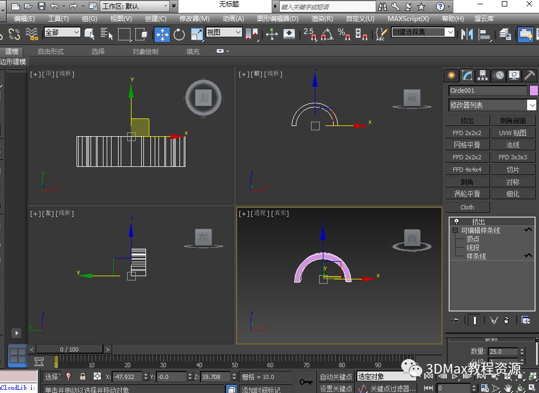This screenshot has width=539, height=393.
Task: Switch to the Hierarchy panel tab
Action: [482, 75]
